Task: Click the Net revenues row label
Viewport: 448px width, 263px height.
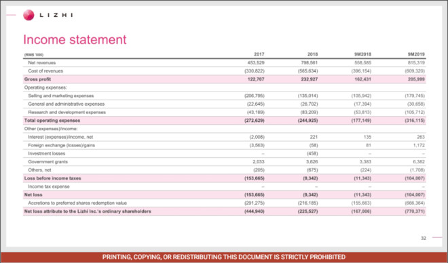Action: (x=41, y=63)
